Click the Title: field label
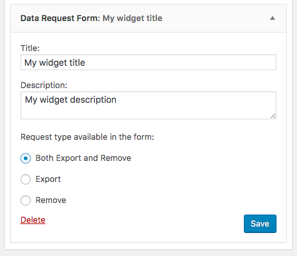The height and width of the screenshot is (256, 297). pyautogui.click(x=30, y=48)
